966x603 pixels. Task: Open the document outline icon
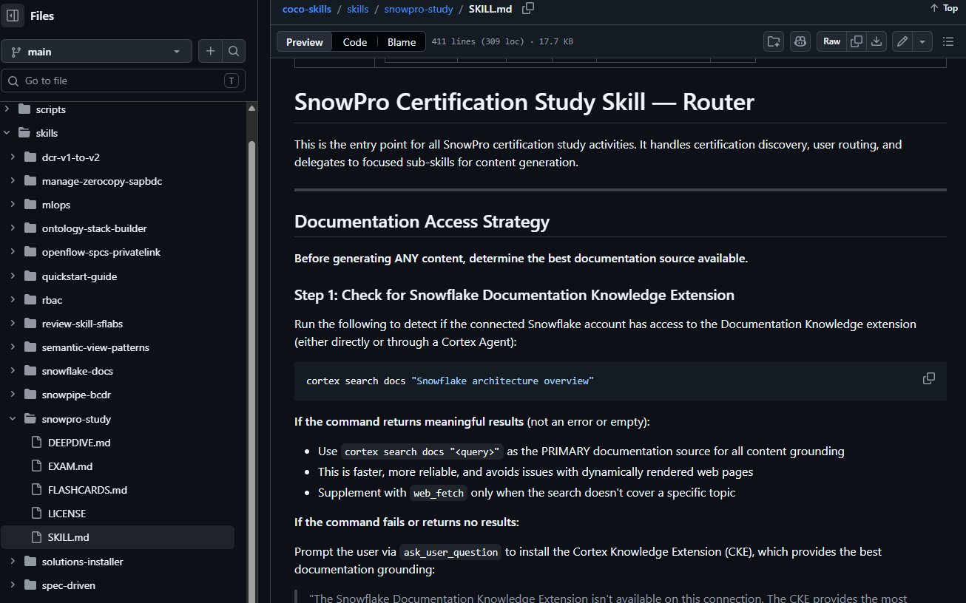click(948, 41)
